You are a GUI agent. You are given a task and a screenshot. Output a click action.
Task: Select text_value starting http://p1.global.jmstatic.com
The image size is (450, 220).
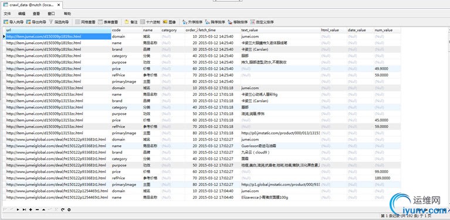(280, 184)
